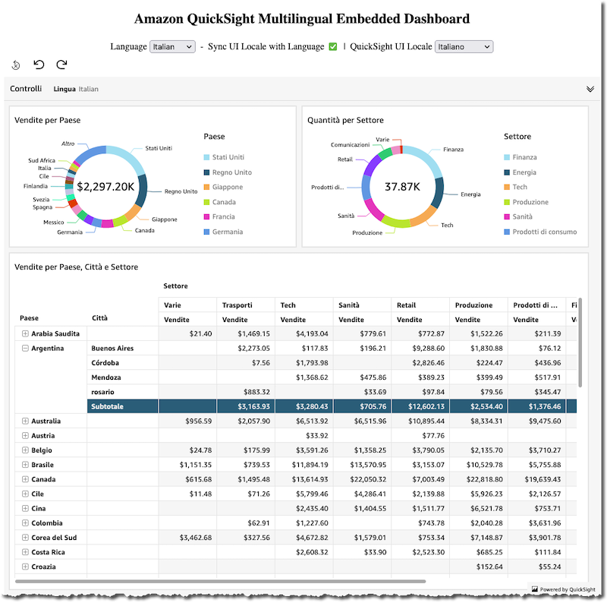This screenshot has width=607, height=603.
Task: Open the QuickSight UI Locale dropdown
Action: (x=464, y=46)
